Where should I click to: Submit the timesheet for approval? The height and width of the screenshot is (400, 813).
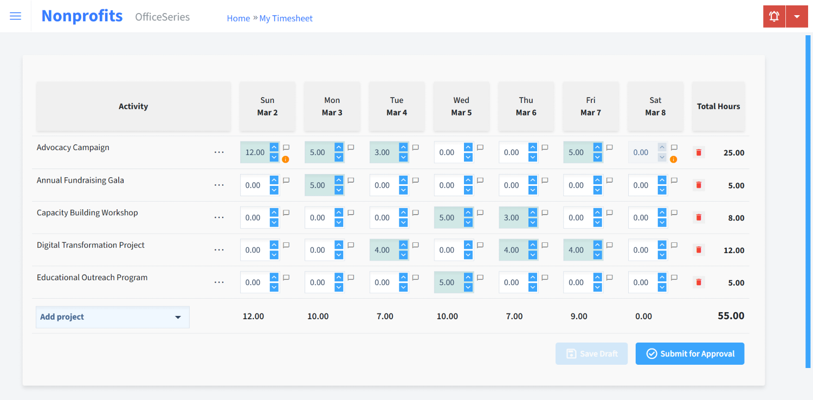(x=689, y=353)
